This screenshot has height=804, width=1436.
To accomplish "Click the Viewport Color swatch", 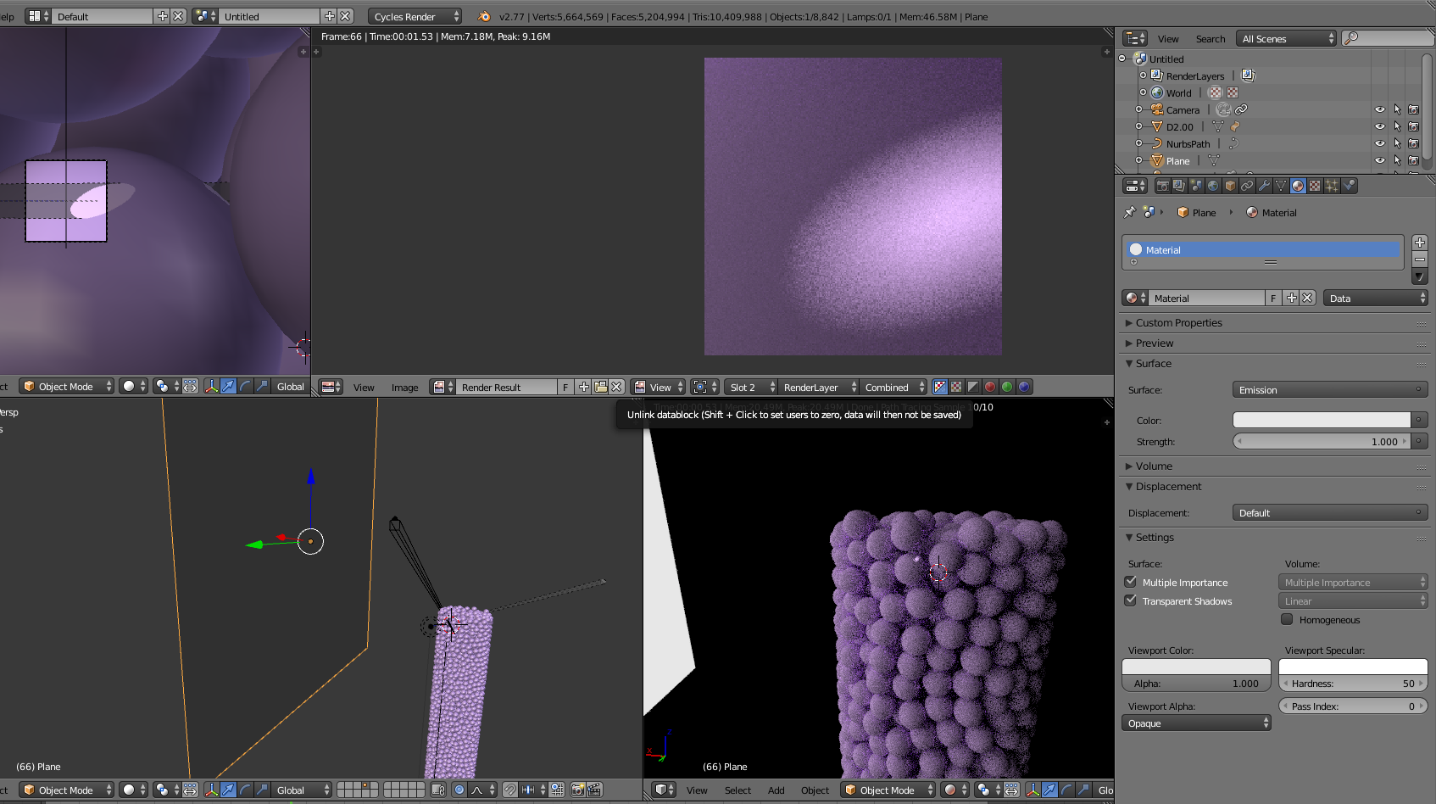I will (x=1196, y=667).
